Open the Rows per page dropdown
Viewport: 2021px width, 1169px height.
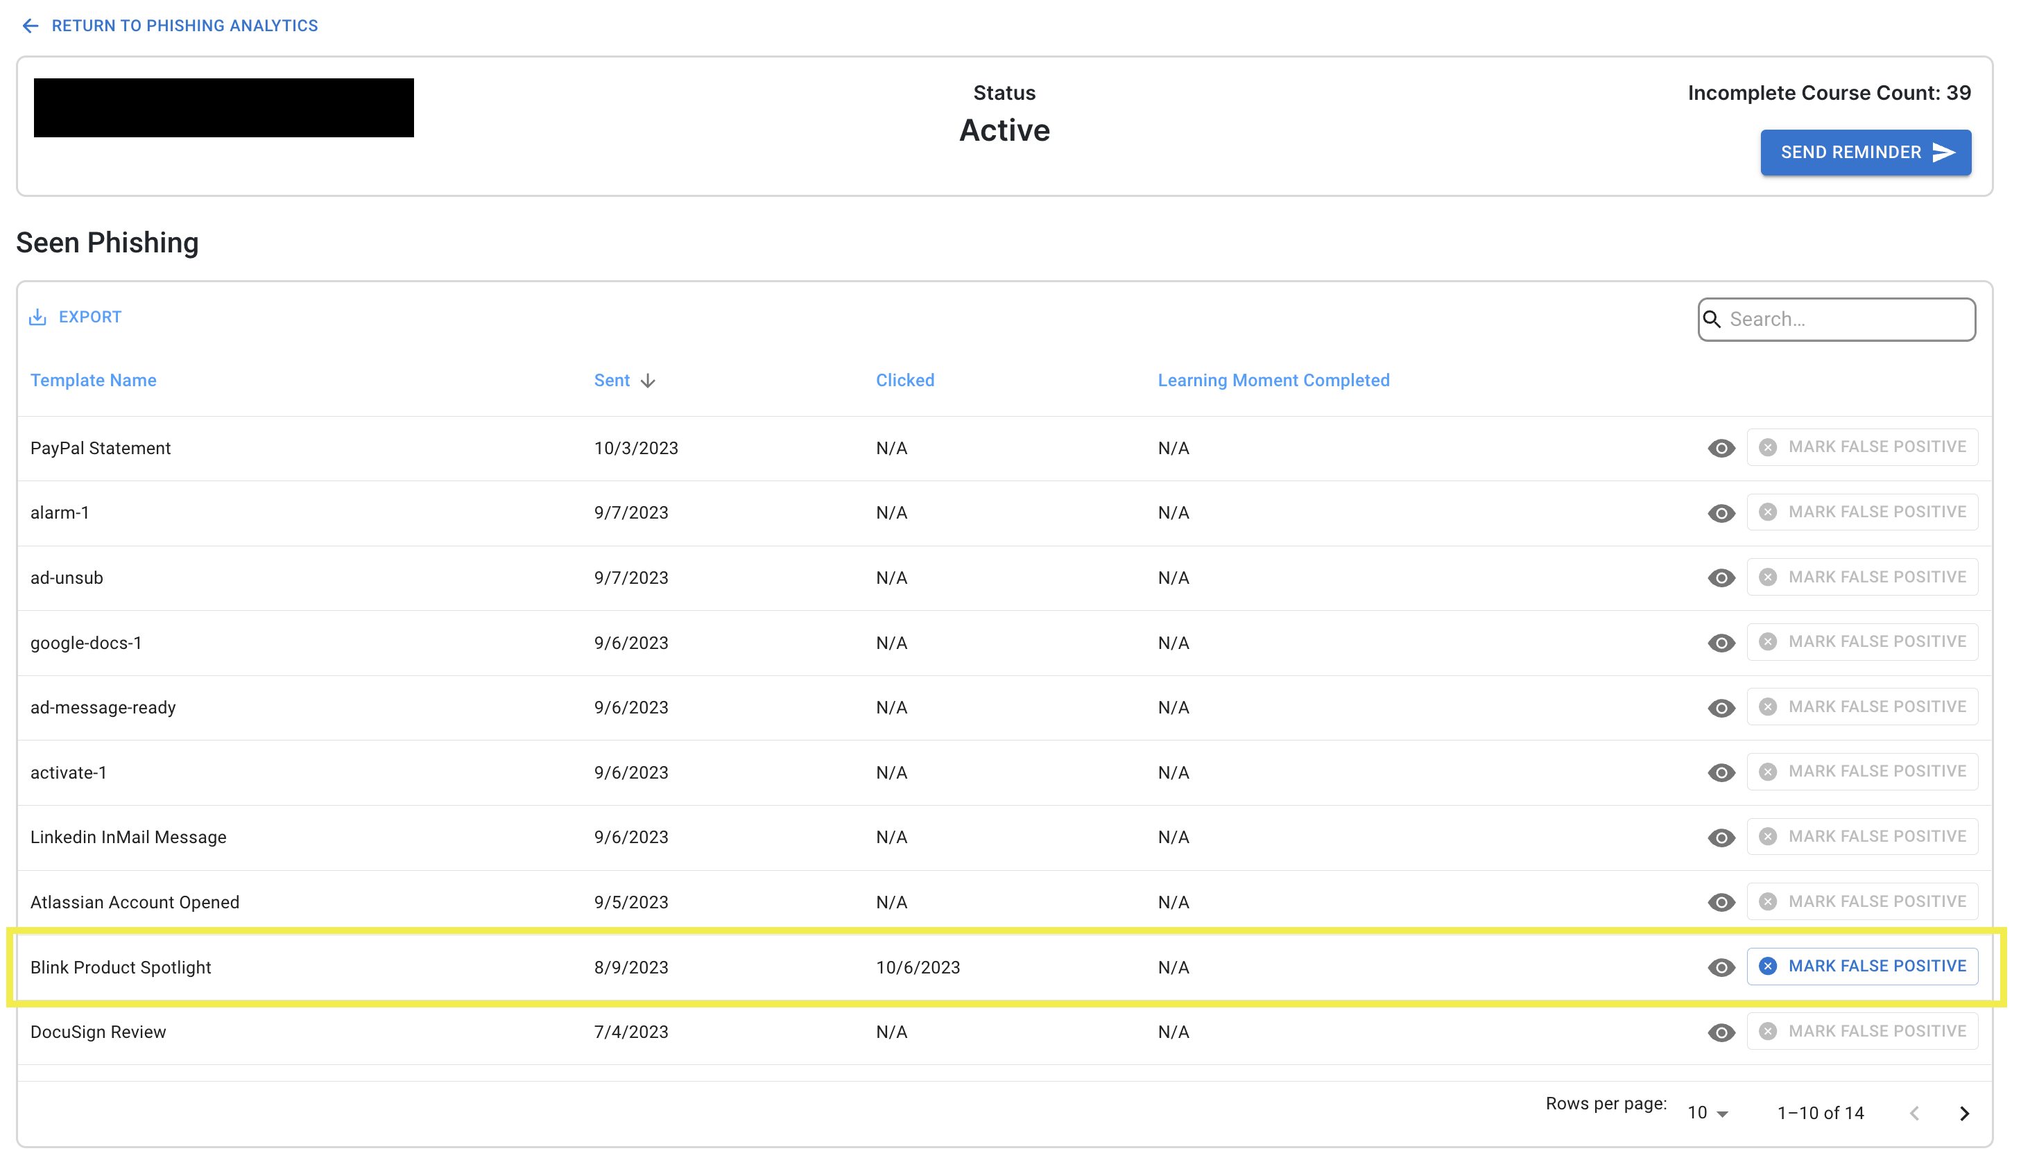pos(1708,1113)
